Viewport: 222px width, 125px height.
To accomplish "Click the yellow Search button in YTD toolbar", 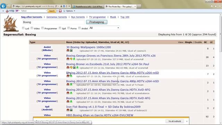I will coord(52,11).
